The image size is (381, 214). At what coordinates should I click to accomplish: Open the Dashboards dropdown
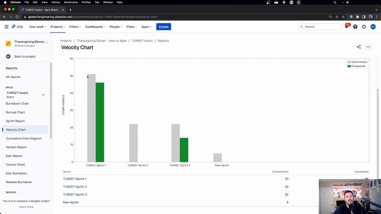(95, 27)
